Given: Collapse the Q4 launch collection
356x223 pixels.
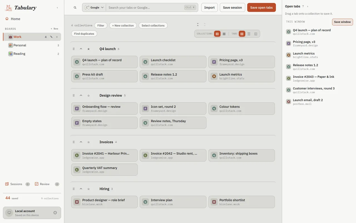Looking at the screenshot, I should point(81,49).
